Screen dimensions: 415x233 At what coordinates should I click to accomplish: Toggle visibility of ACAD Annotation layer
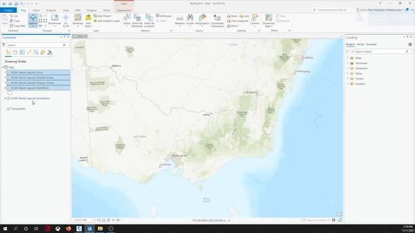(x=8, y=98)
